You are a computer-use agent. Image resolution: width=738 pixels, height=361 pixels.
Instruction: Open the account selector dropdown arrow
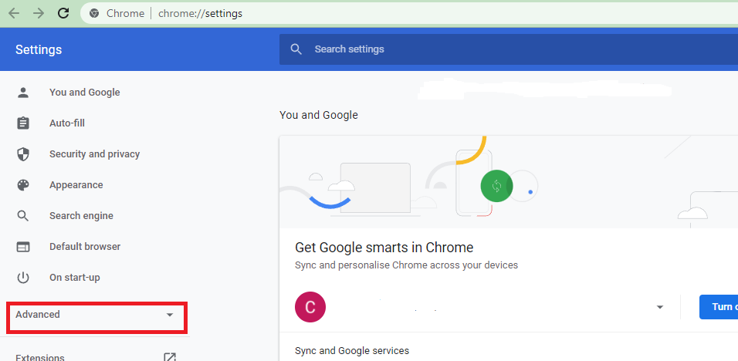pos(660,308)
